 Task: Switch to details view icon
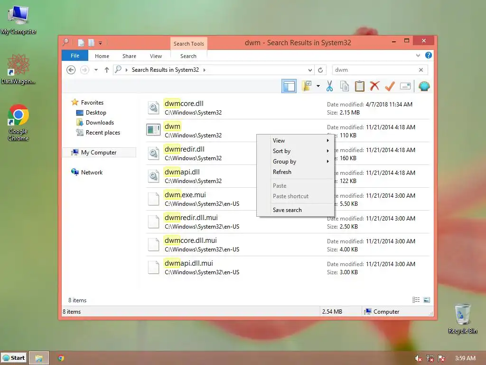[416, 300]
